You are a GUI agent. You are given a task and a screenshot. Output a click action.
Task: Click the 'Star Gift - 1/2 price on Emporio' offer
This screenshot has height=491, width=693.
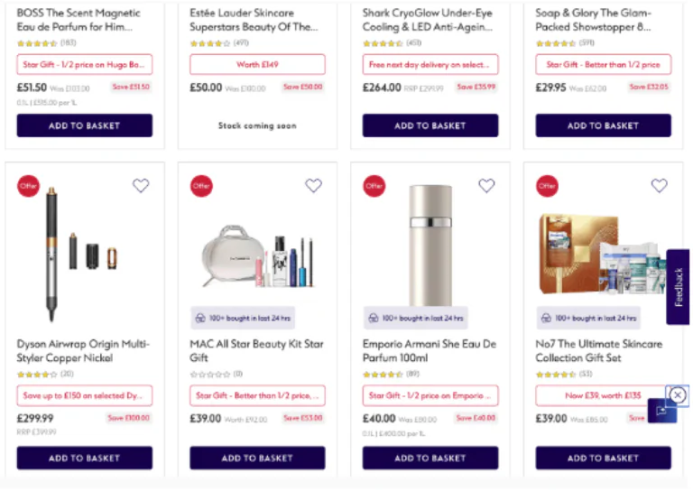(x=430, y=395)
